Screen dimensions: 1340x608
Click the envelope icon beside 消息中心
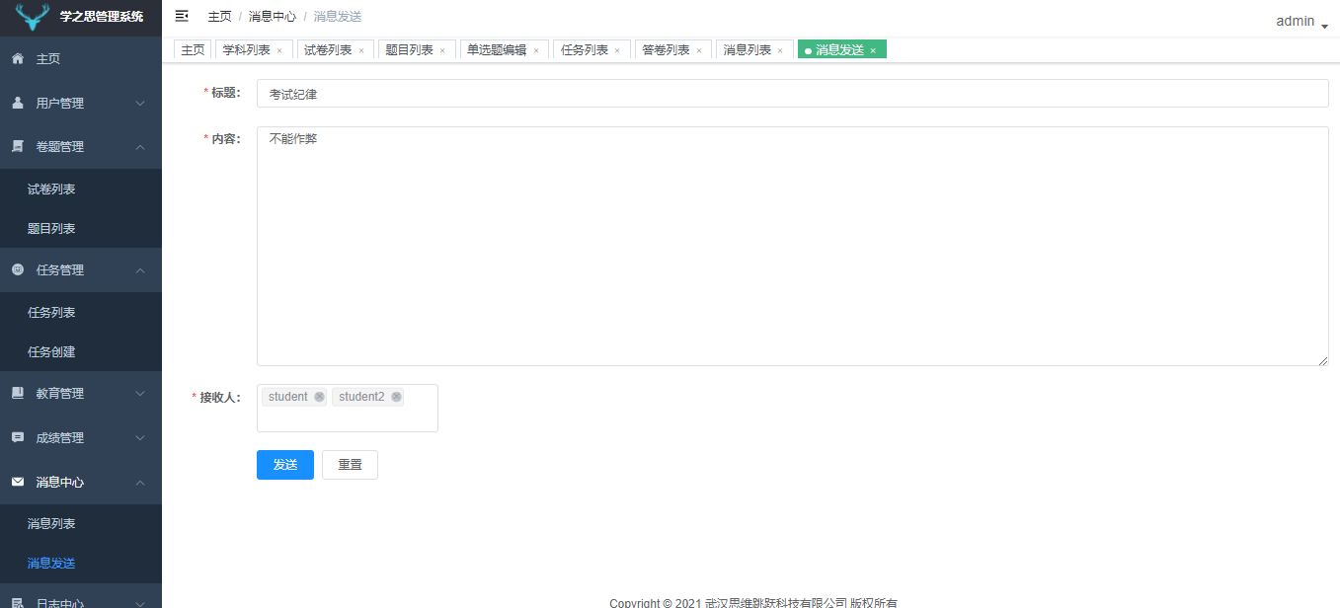[18, 482]
